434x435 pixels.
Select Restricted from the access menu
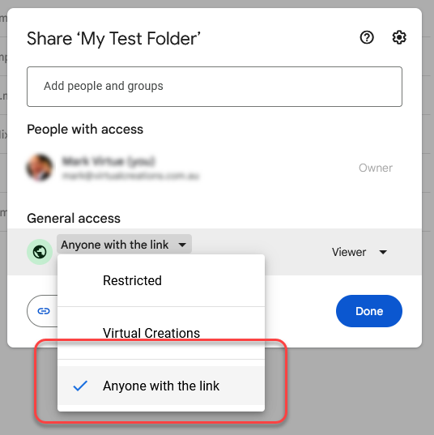coord(161,280)
